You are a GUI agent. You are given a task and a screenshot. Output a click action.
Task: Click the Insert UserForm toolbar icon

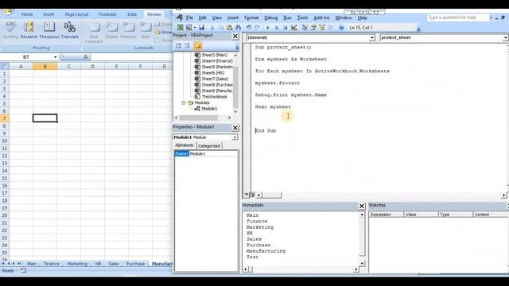[188, 28]
